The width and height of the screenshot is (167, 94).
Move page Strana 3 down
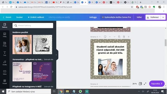[115, 37]
